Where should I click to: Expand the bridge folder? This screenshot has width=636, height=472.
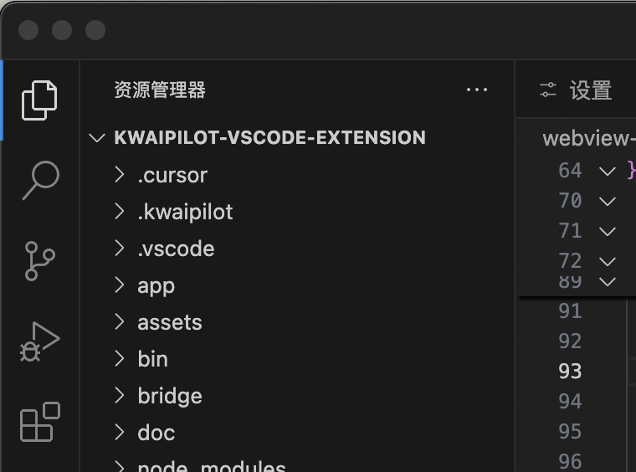(120, 396)
